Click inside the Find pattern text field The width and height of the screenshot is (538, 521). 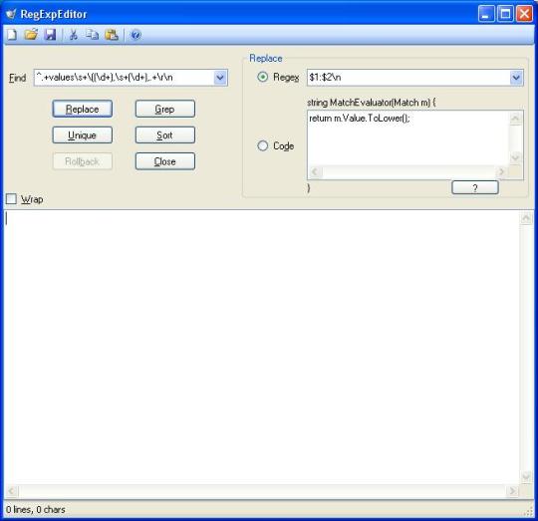125,78
